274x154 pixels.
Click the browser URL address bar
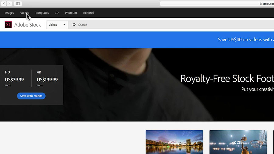click(x=217, y=4)
